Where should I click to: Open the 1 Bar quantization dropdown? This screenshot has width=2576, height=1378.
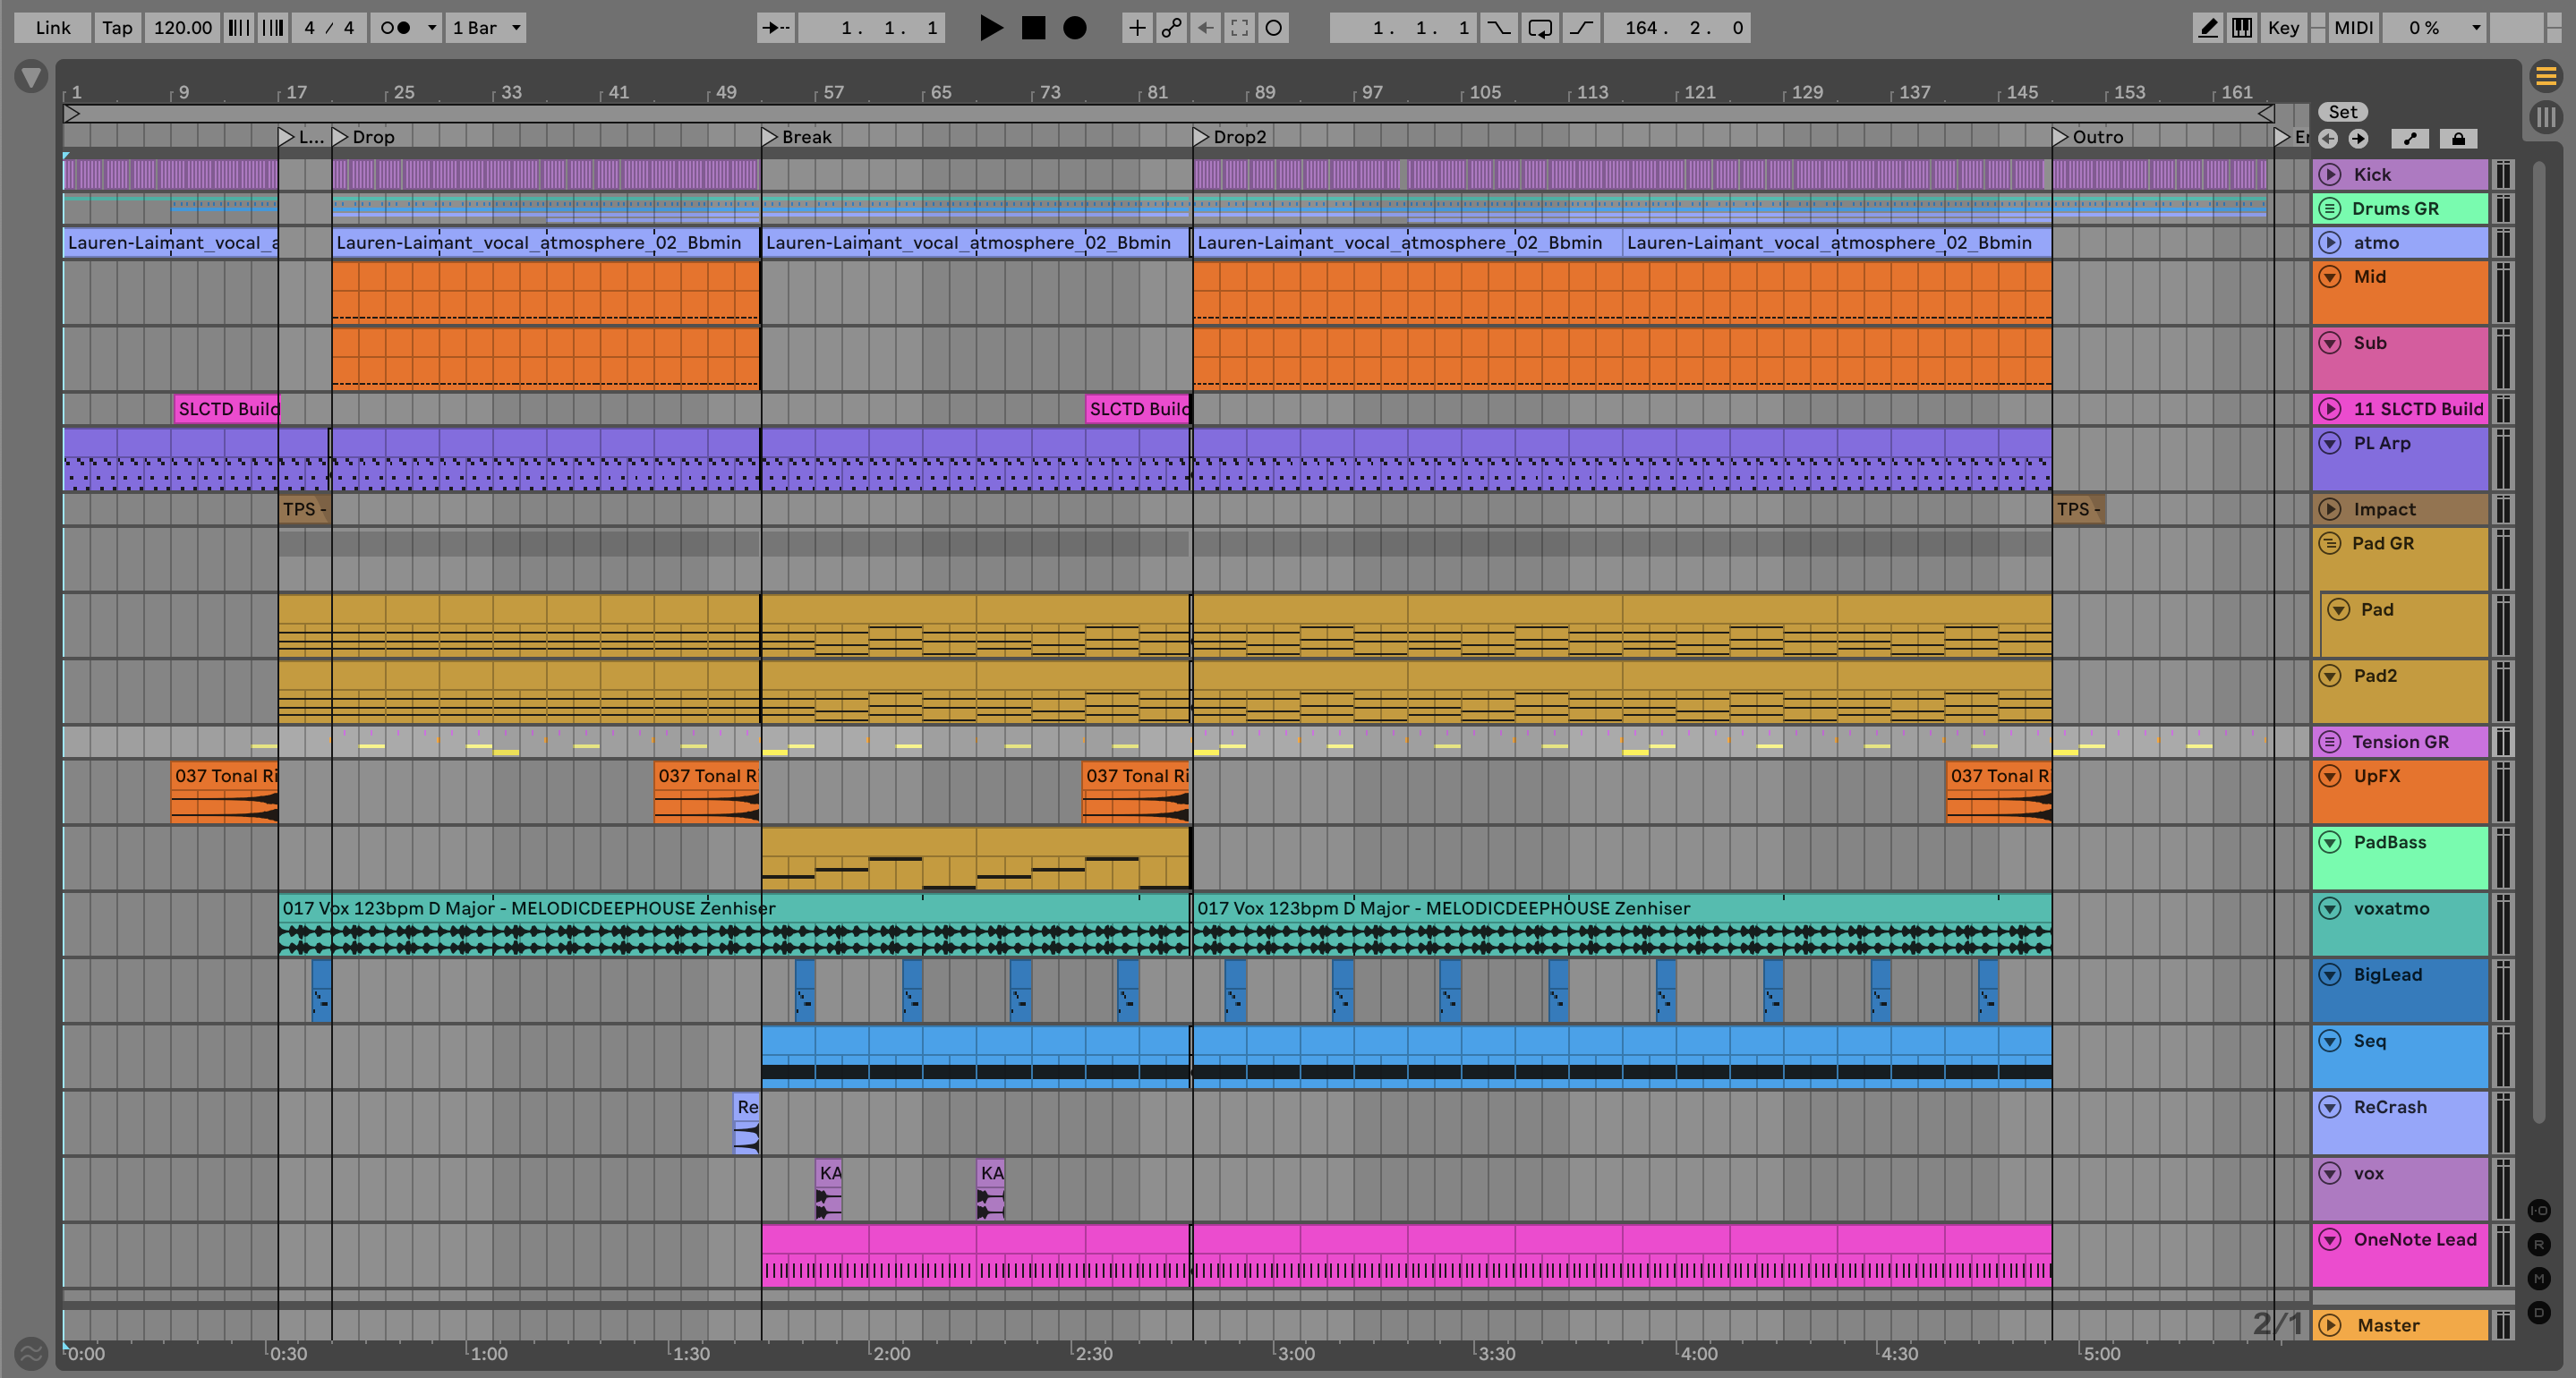[486, 28]
